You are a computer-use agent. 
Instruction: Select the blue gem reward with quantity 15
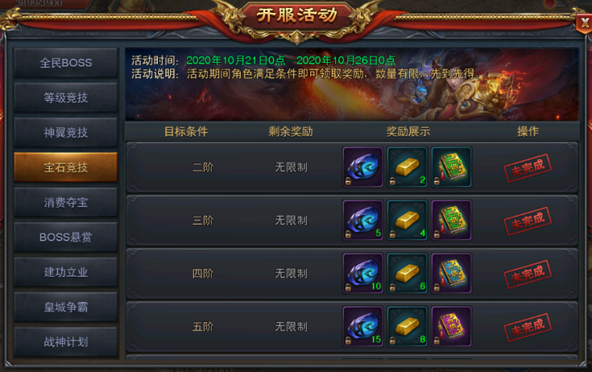(x=362, y=326)
